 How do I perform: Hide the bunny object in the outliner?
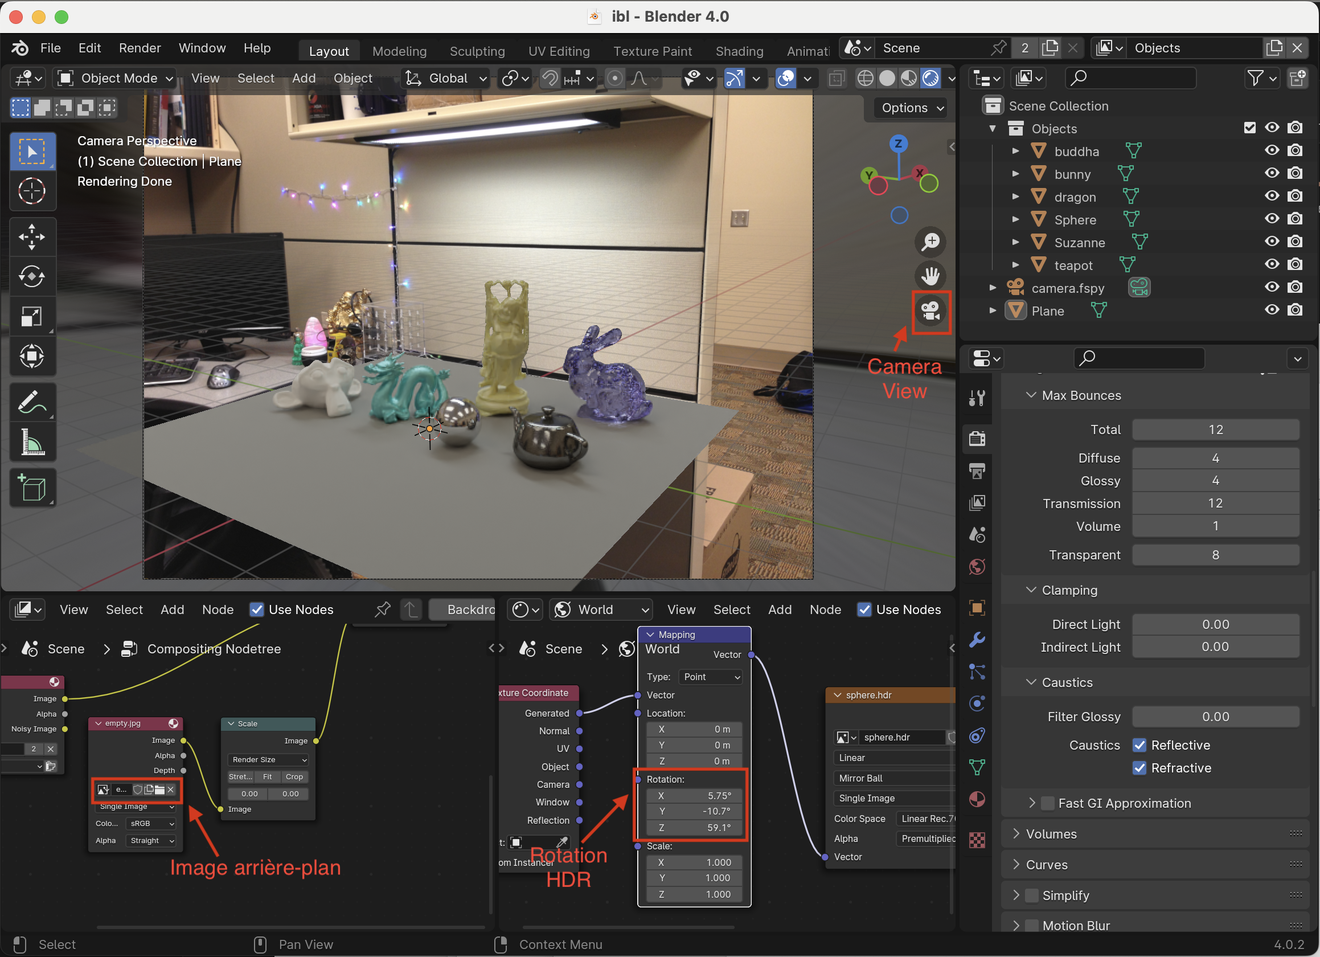pos(1272,174)
